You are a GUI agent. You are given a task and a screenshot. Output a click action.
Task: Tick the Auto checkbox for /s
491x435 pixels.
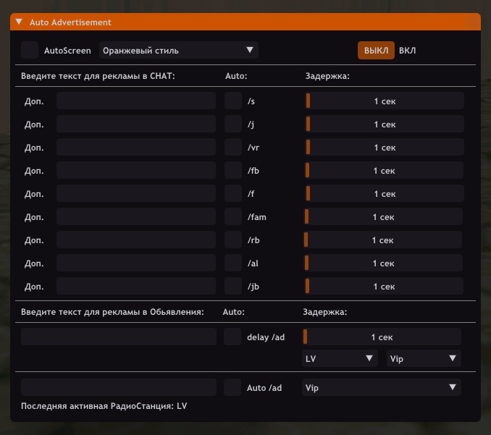click(x=233, y=101)
